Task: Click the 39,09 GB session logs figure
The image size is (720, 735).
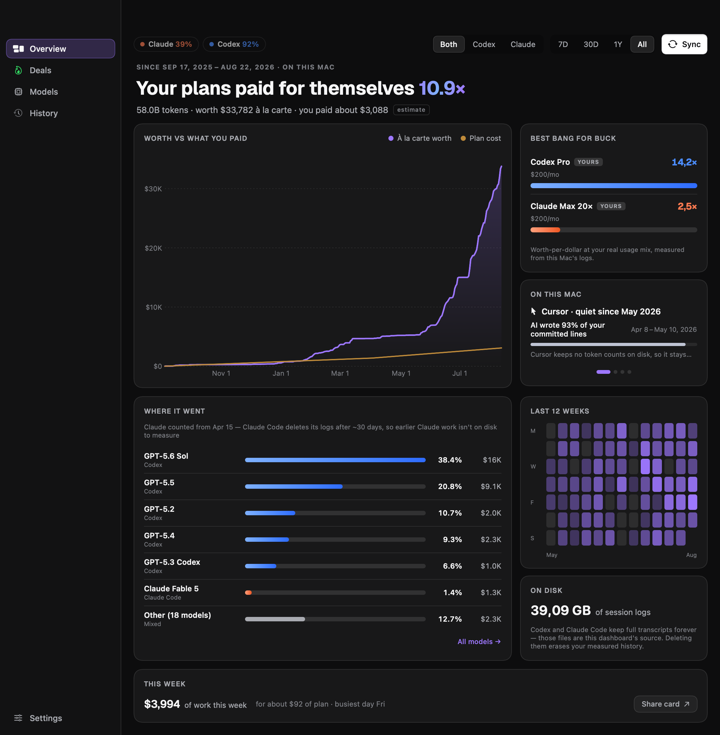Action: point(561,610)
